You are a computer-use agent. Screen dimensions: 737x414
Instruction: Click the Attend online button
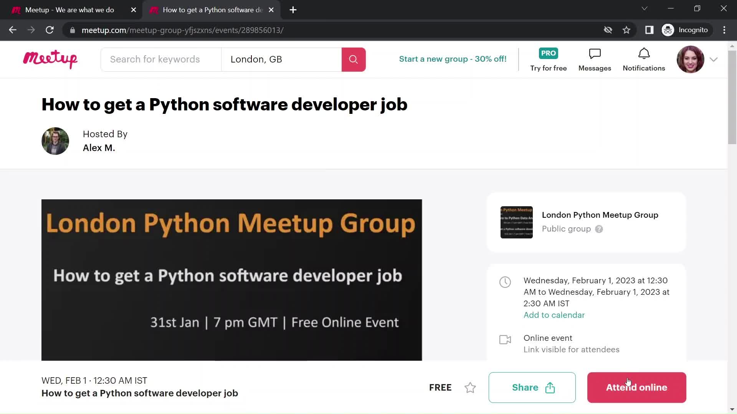coord(637,387)
